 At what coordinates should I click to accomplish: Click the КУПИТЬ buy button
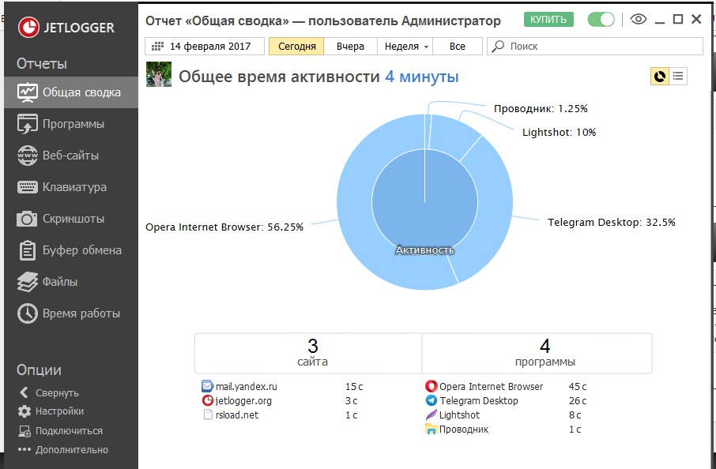pyautogui.click(x=548, y=20)
